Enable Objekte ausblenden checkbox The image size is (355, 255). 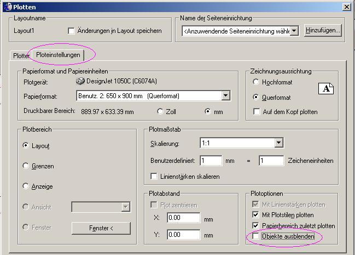tap(255, 236)
